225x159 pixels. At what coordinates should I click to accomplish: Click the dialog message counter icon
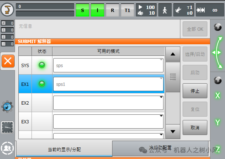7,44
